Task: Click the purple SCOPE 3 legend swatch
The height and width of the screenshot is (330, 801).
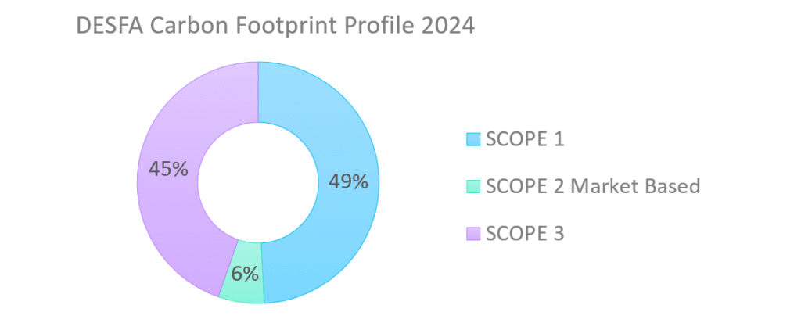Action: click(472, 233)
